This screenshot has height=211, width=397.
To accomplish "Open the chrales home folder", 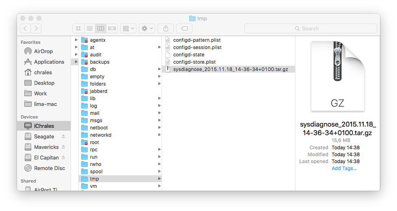I will [43, 72].
